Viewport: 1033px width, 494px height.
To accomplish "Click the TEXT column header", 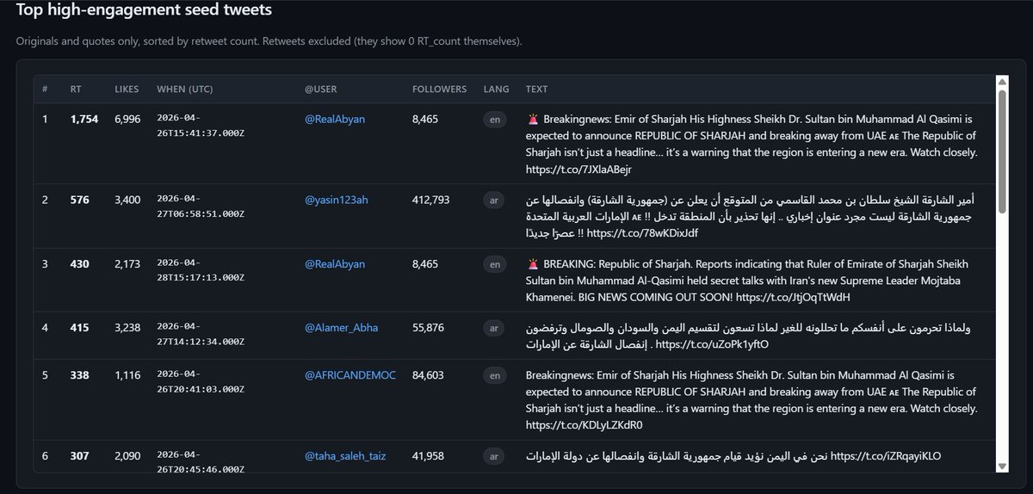I will coord(536,89).
